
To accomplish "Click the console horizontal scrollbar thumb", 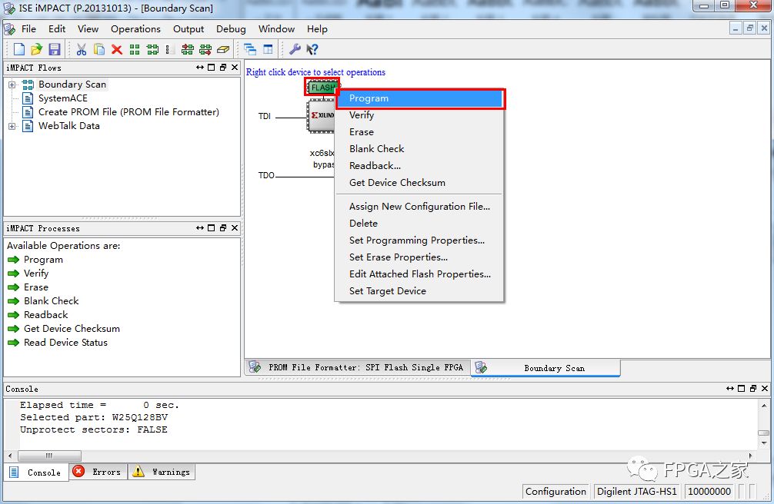I will [x=49, y=456].
